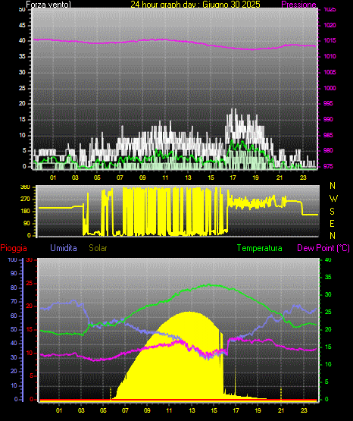
Task: Click the S compass direction label
Action: (332, 212)
